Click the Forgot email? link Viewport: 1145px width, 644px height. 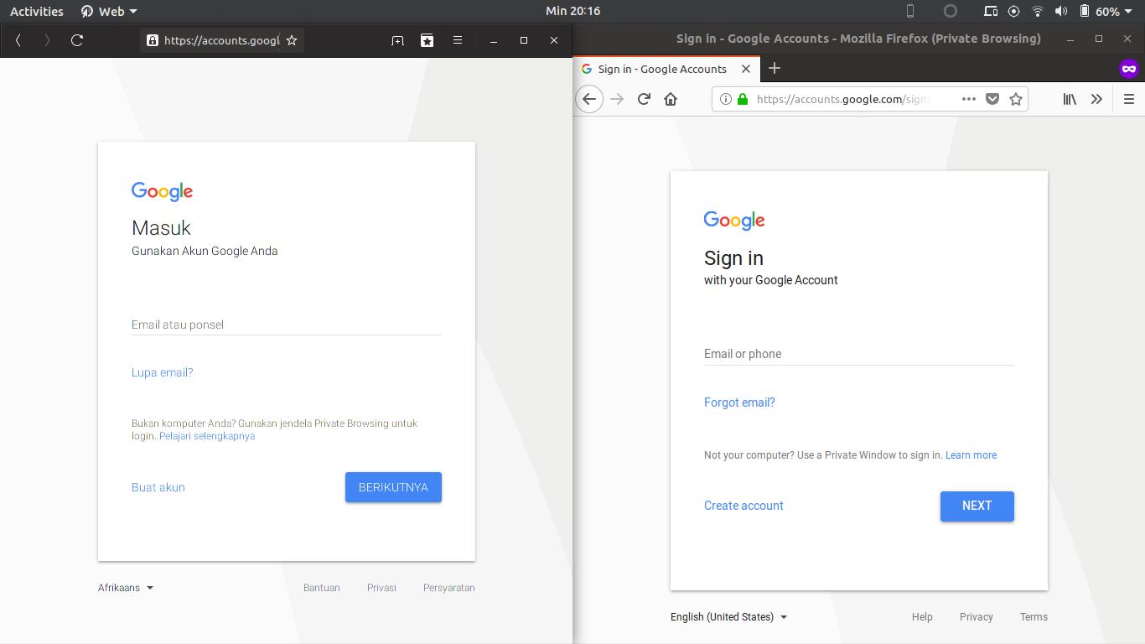coord(739,402)
